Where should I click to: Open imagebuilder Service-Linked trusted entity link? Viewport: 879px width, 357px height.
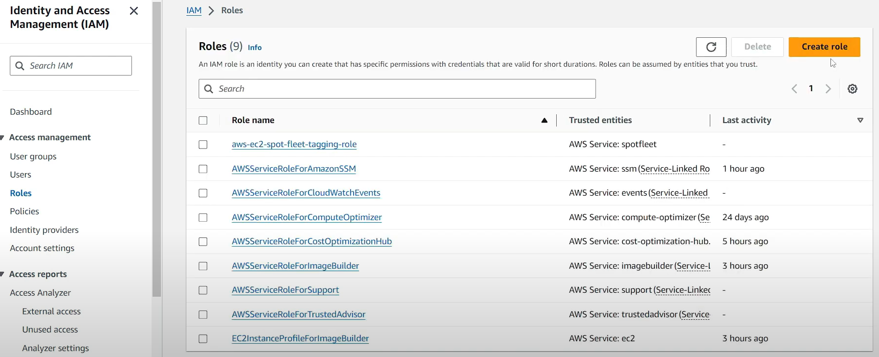[x=693, y=266]
